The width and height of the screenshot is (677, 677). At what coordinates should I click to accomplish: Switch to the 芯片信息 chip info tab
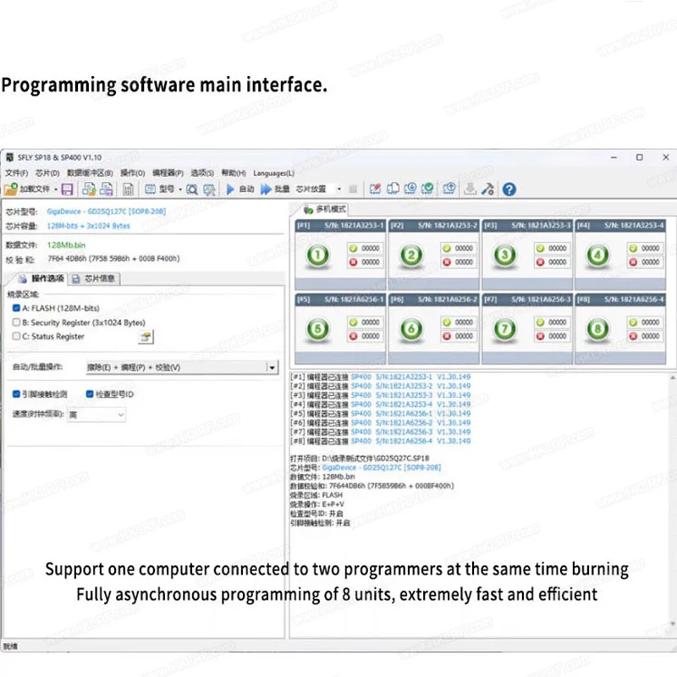point(94,278)
